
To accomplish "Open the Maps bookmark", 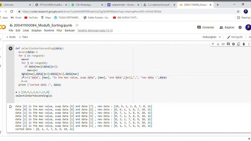I will tap(46, 18).
